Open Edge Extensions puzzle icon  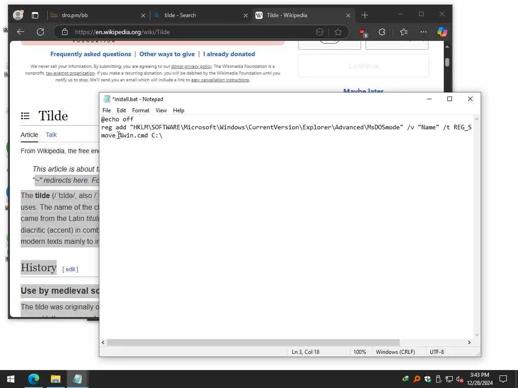382,32
